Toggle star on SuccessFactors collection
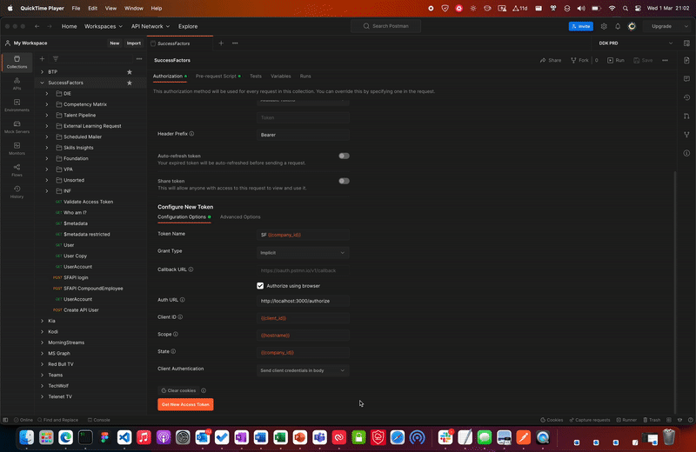 (x=130, y=83)
